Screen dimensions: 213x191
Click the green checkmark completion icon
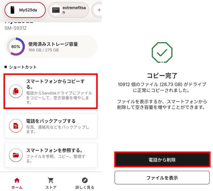(x=162, y=53)
